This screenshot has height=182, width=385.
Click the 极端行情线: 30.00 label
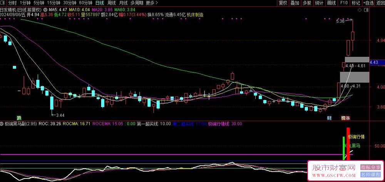point(225,124)
